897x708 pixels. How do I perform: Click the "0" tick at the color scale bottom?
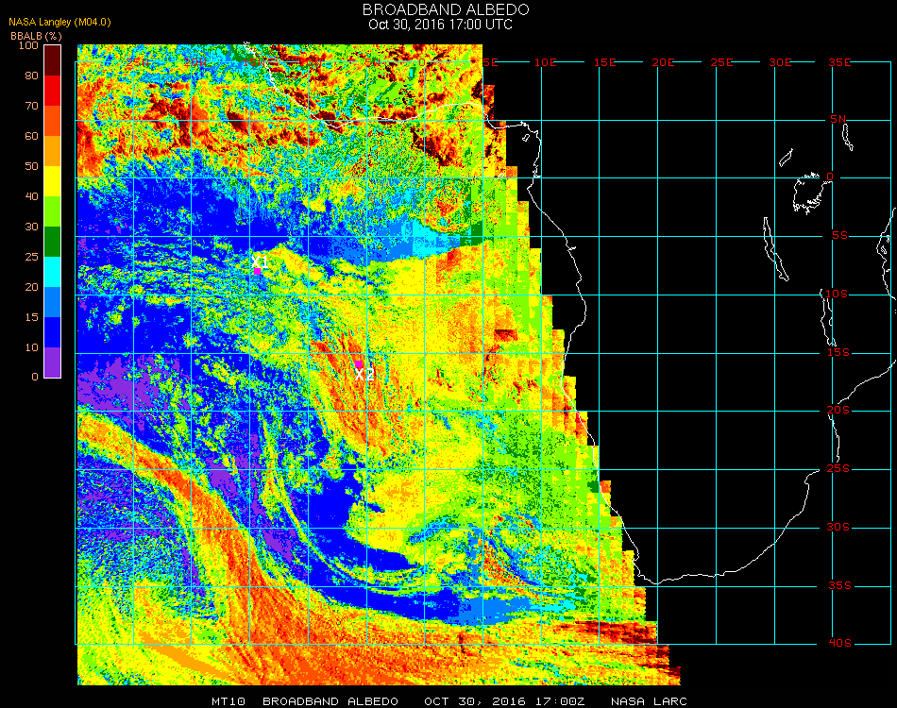coord(35,377)
